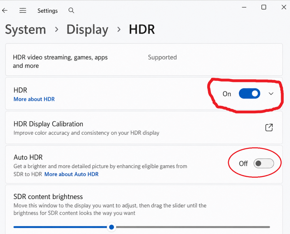Click the HDR video streaming, games, apps label

tap(60, 62)
